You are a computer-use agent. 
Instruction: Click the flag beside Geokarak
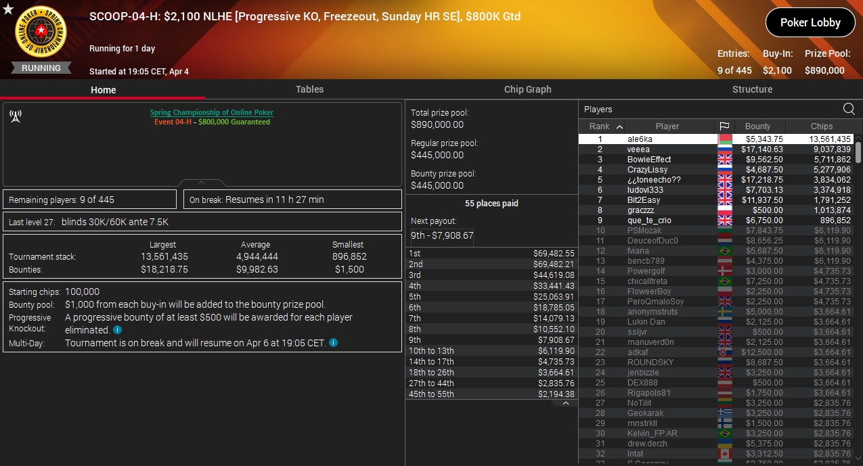click(724, 413)
